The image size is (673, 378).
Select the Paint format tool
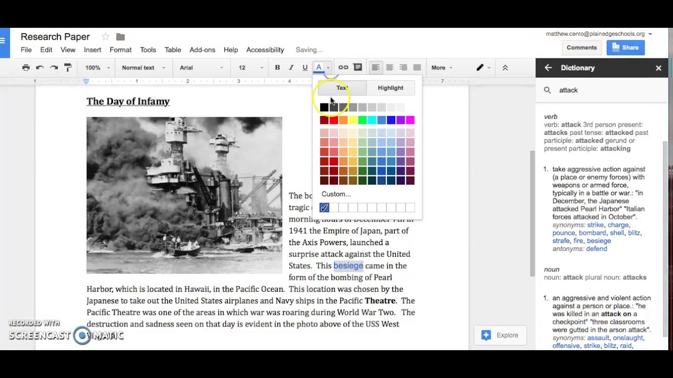(68, 68)
